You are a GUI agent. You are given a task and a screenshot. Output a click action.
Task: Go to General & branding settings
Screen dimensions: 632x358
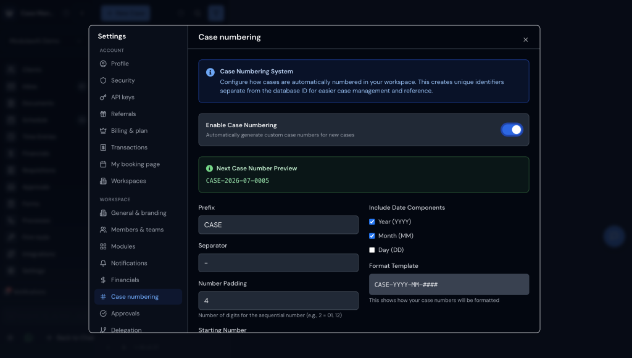138,213
